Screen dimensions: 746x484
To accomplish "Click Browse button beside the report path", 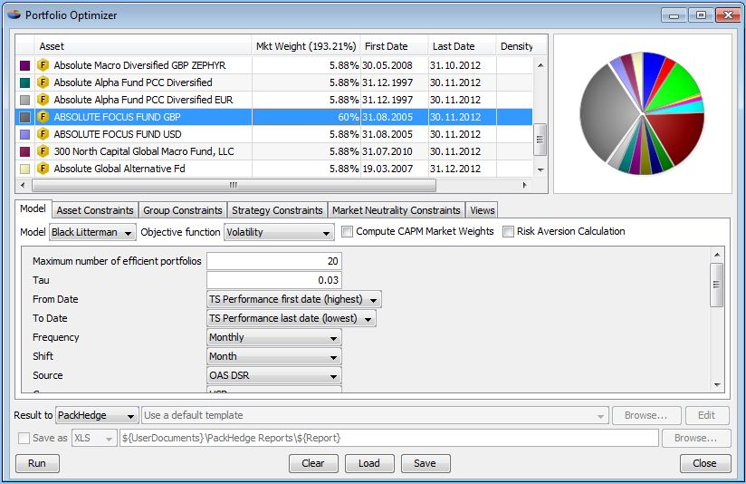I will coord(695,438).
